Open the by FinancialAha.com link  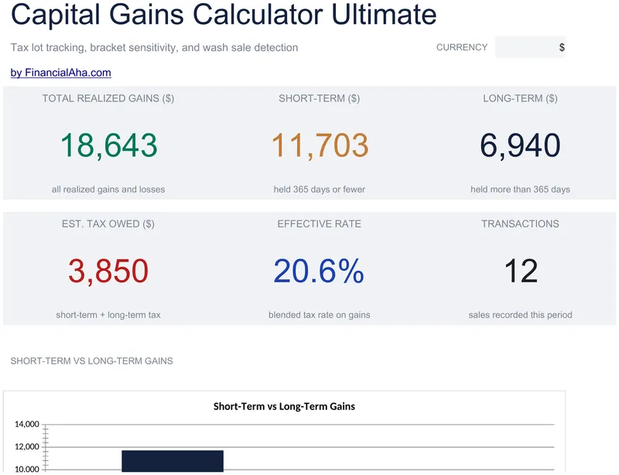click(x=61, y=73)
